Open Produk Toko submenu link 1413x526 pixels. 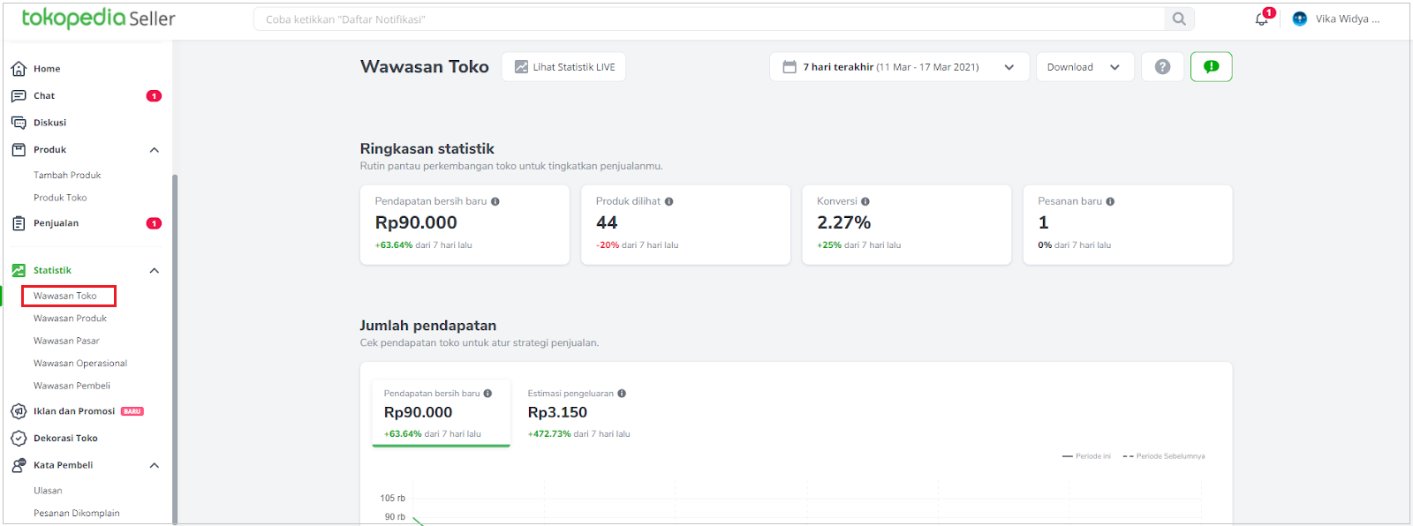coord(60,198)
